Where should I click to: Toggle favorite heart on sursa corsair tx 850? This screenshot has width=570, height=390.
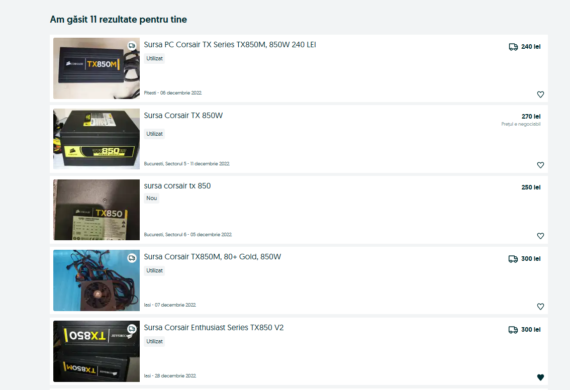[x=540, y=236]
